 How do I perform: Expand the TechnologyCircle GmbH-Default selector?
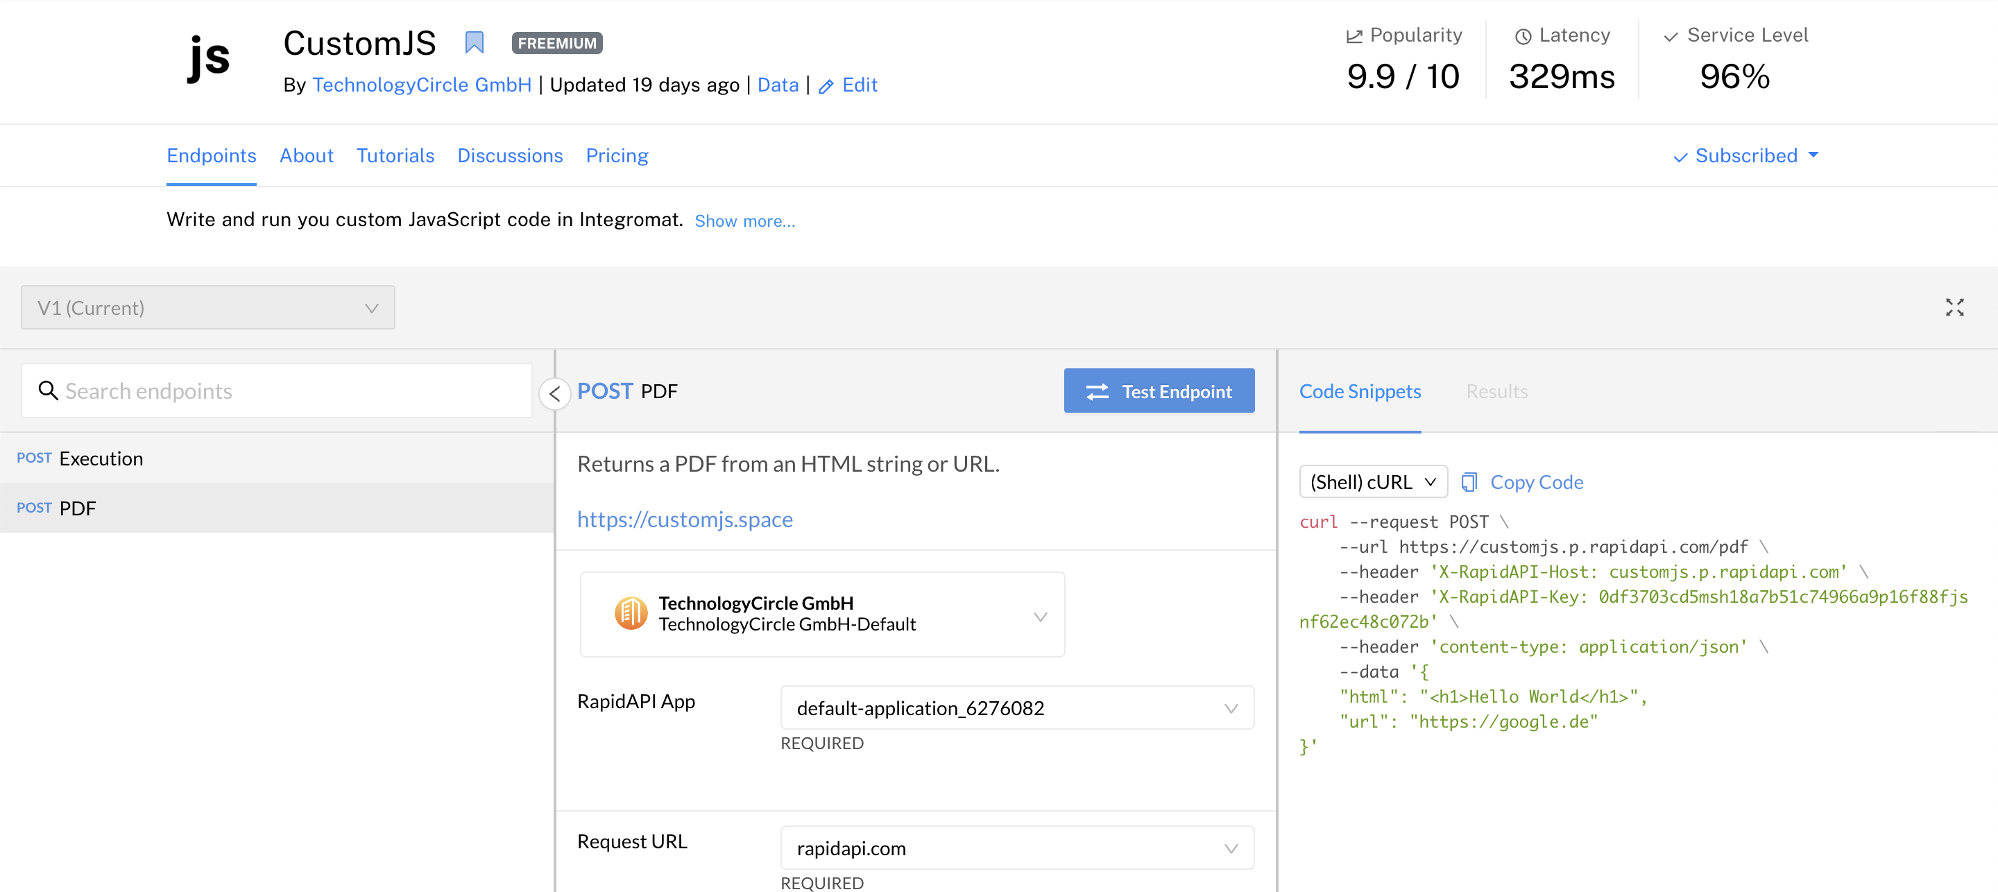tap(822, 615)
